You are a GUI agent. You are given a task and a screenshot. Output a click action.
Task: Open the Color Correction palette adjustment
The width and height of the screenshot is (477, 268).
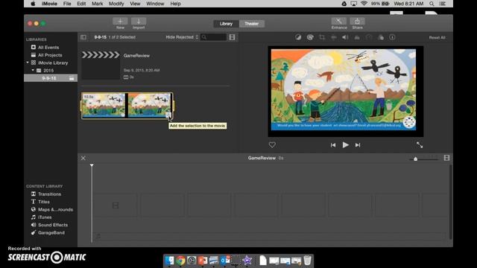tap(310, 37)
